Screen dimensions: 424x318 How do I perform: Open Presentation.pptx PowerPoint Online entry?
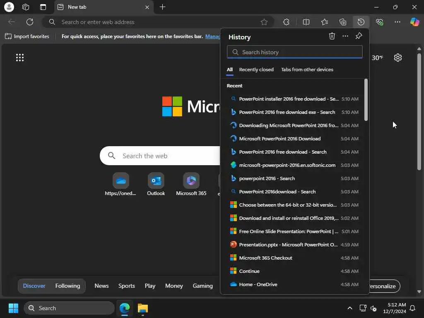pos(294,245)
